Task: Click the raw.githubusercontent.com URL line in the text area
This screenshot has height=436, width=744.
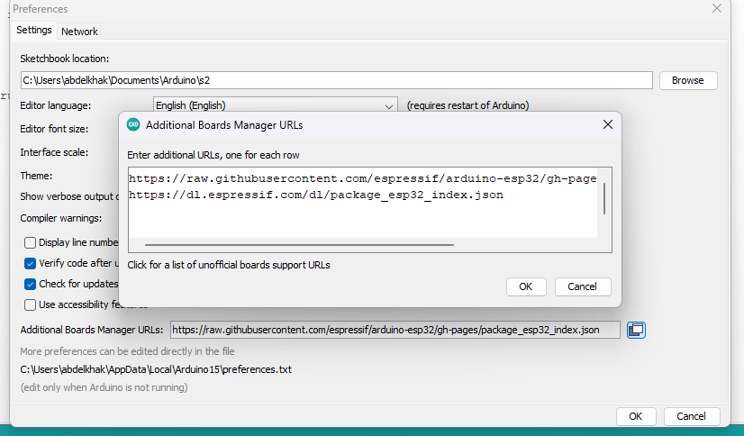Action: point(362,179)
